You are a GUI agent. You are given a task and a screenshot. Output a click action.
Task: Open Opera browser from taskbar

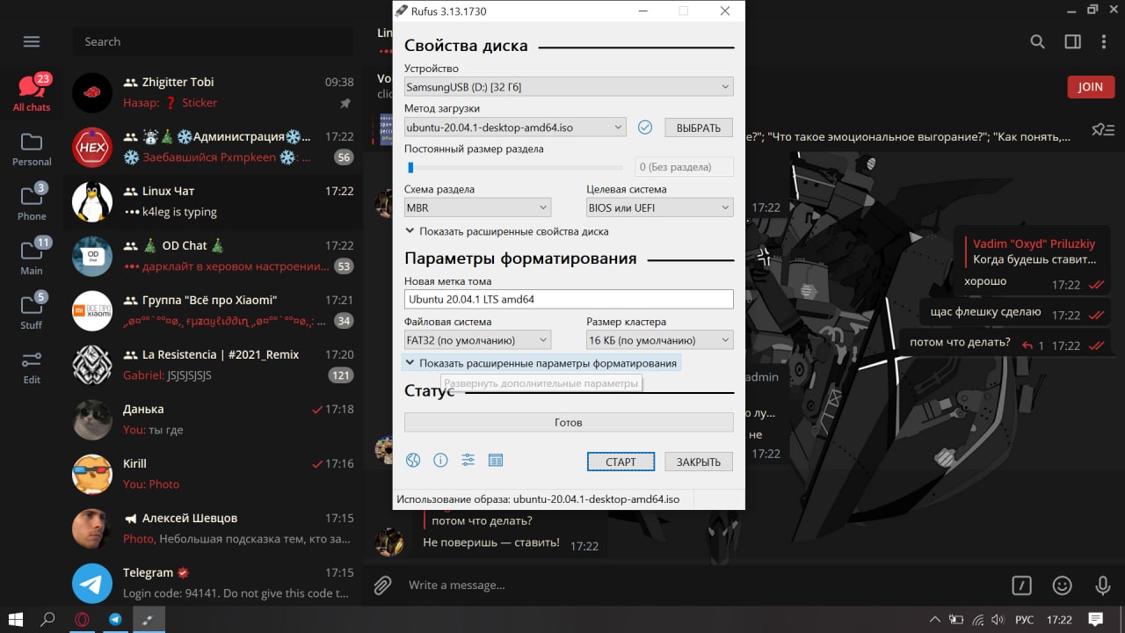click(82, 619)
